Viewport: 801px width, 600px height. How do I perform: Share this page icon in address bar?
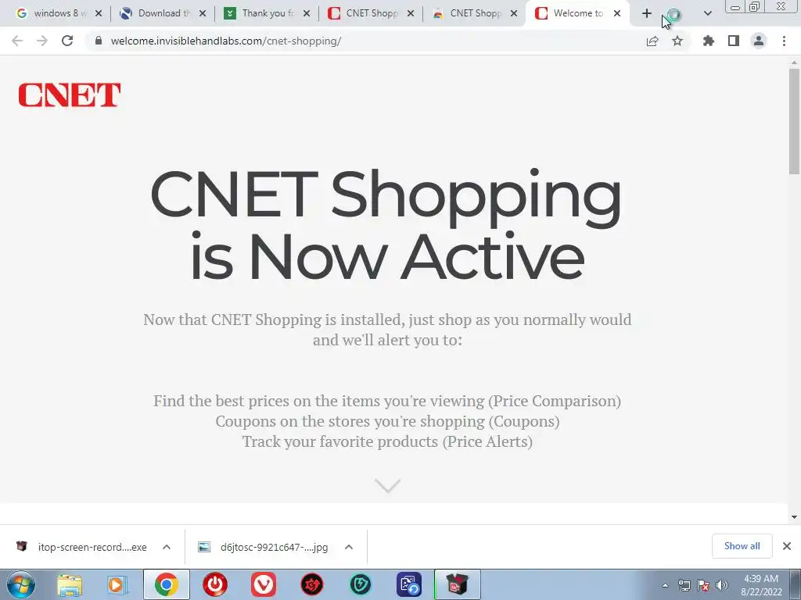(x=652, y=41)
